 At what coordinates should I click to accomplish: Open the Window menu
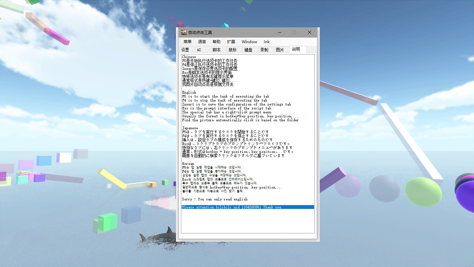coord(249,42)
